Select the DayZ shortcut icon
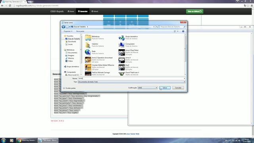Viewport: 254px width, 143px height. (121, 67)
